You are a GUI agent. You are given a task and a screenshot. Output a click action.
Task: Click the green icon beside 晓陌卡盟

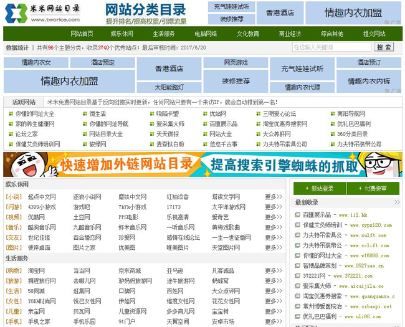[x=152, y=113]
